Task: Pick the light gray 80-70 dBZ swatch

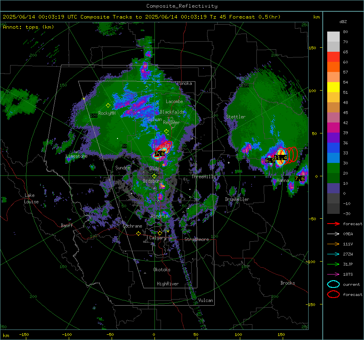Action: [333, 37]
